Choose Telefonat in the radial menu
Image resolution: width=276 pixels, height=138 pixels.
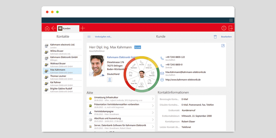(152, 74)
